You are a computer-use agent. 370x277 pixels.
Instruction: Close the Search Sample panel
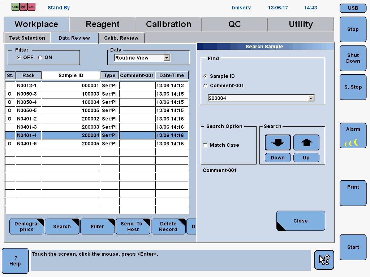[301, 221]
